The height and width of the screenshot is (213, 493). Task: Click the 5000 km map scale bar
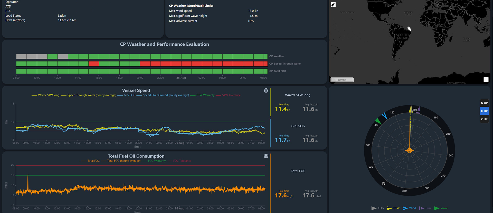(x=342, y=80)
